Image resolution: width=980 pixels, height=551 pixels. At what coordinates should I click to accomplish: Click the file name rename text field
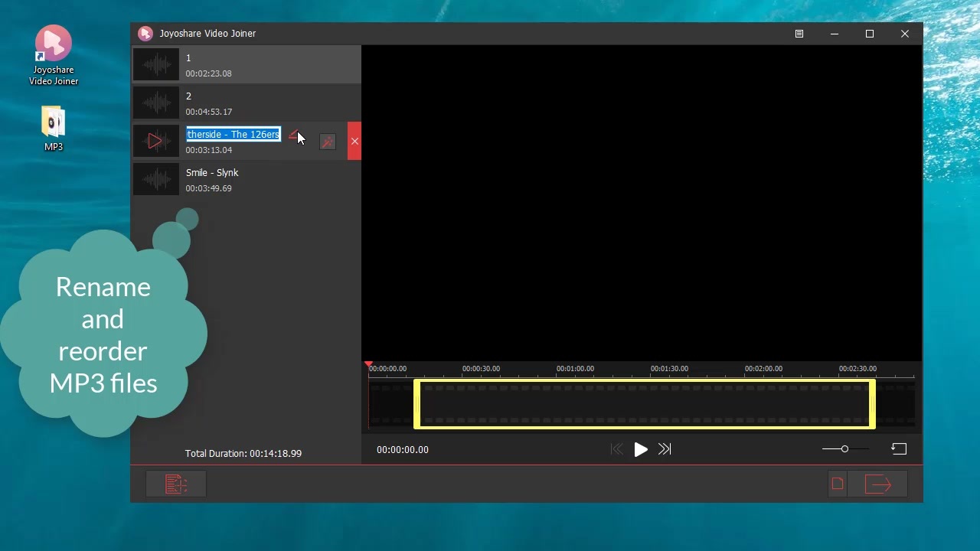(x=234, y=135)
